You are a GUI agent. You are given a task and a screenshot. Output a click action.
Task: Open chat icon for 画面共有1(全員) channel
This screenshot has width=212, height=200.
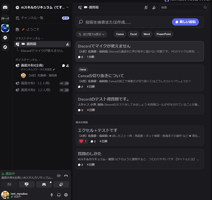63,66
